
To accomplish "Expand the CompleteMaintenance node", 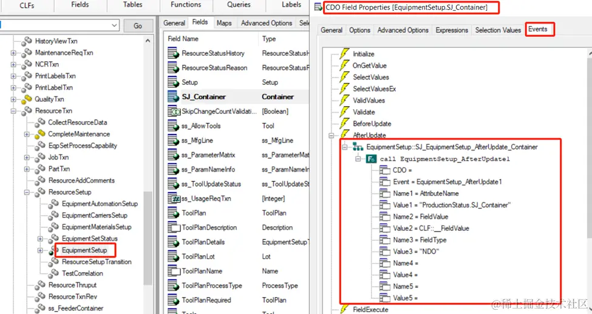I will click(x=27, y=134).
